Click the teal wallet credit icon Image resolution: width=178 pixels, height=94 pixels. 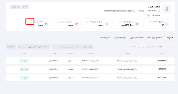[x=46, y=24]
